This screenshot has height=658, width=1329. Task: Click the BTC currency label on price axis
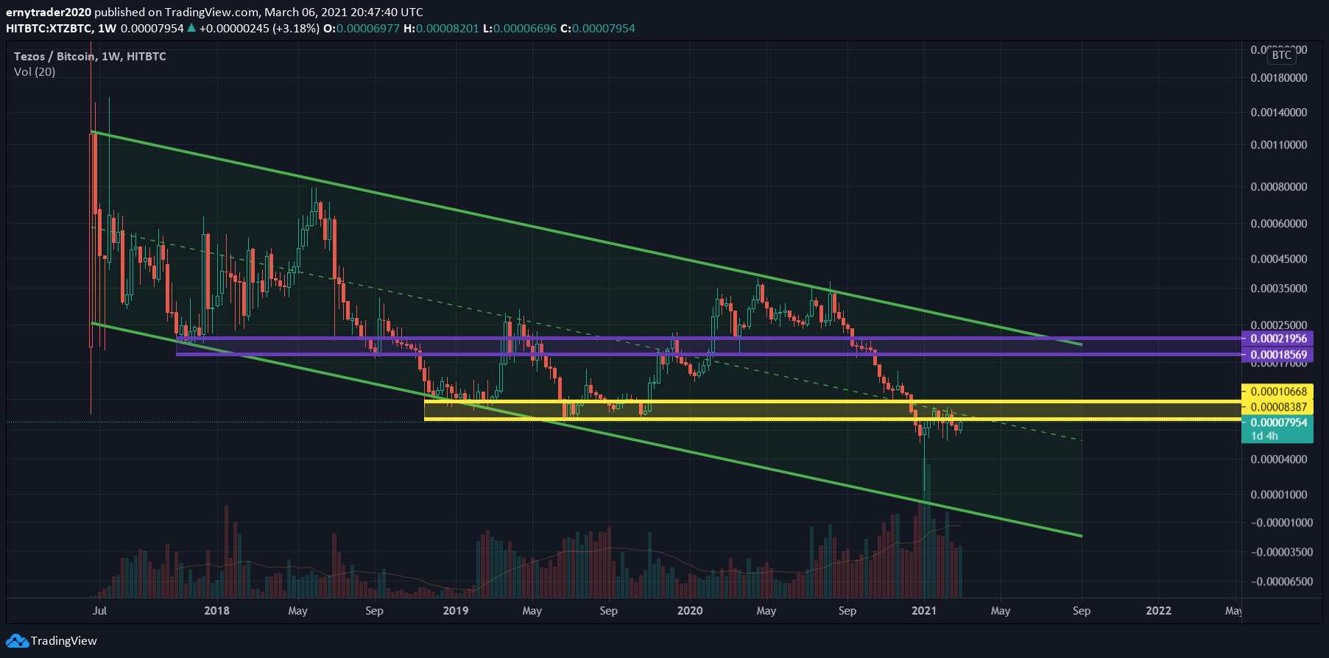(x=1282, y=55)
